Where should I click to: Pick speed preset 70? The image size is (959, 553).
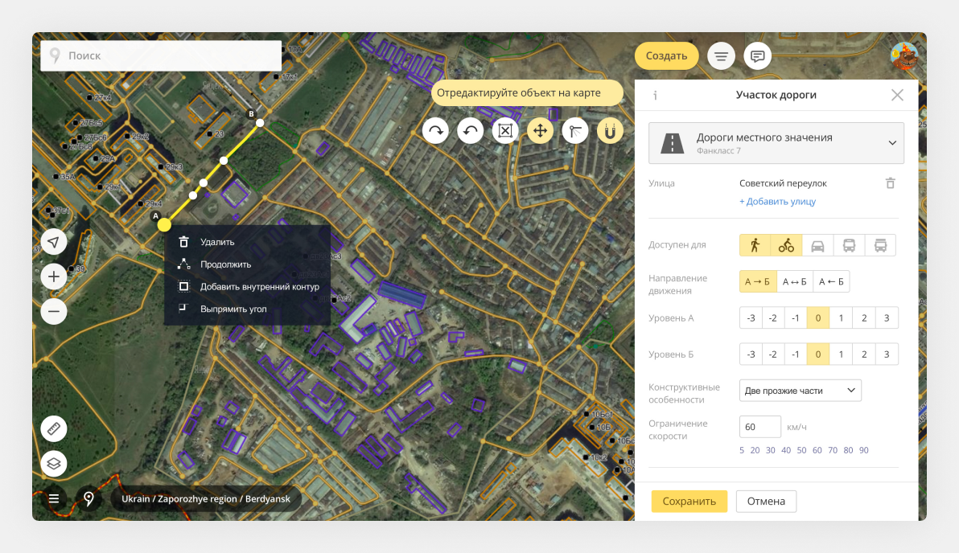[833, 450]
